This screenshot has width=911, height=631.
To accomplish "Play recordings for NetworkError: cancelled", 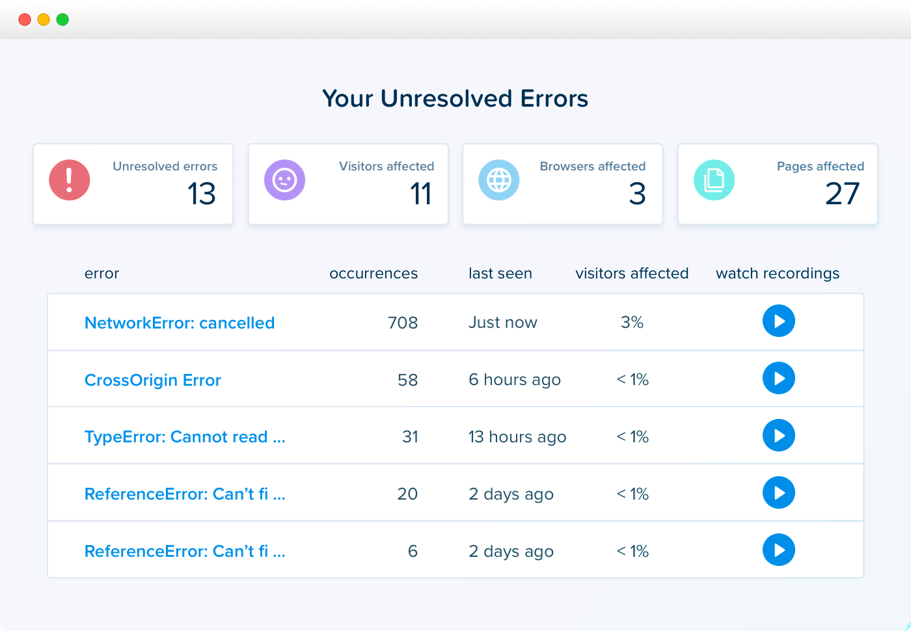I will point(779,321).
